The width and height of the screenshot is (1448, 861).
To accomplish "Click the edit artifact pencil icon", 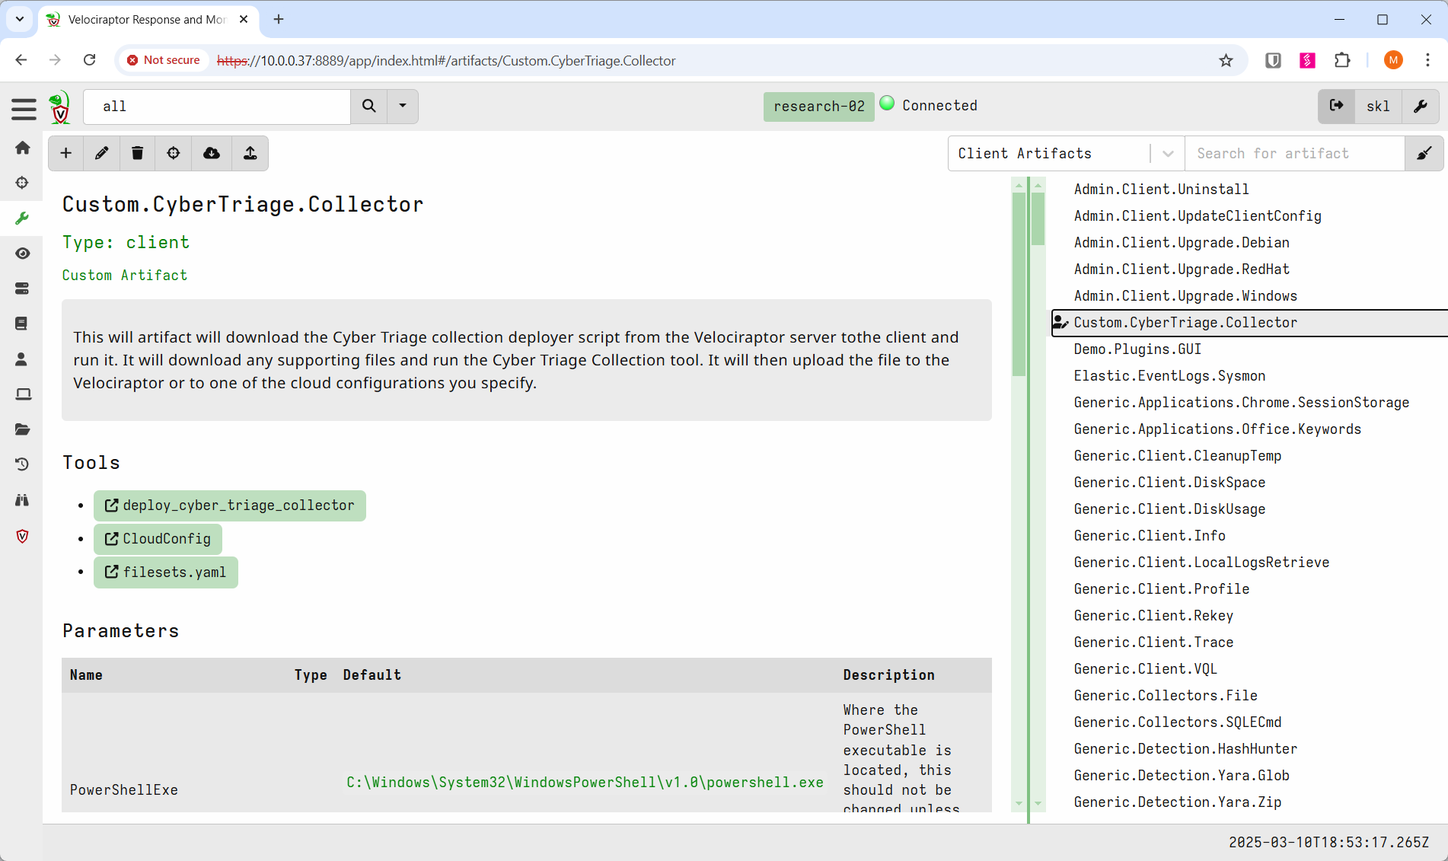I will 101,153.
